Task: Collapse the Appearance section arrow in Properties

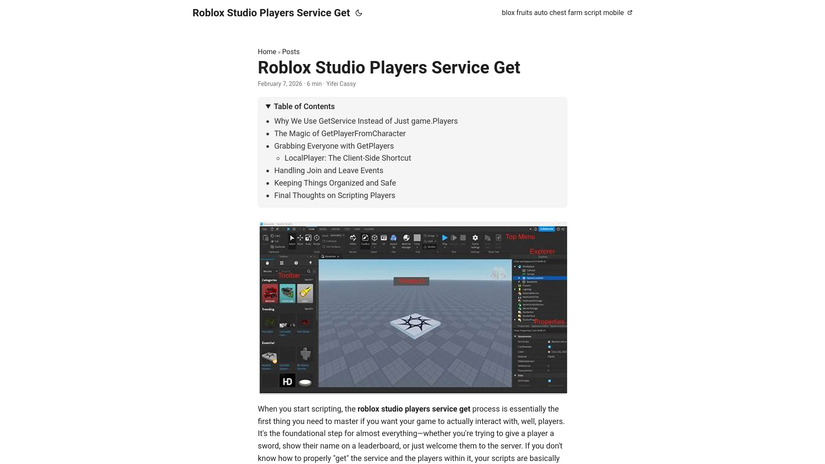Action: [x=515, y=336]
